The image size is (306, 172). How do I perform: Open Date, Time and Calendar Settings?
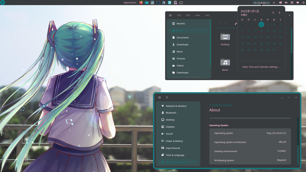coord(261,67)
